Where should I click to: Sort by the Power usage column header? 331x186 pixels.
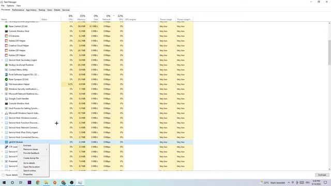click(167, 18)
